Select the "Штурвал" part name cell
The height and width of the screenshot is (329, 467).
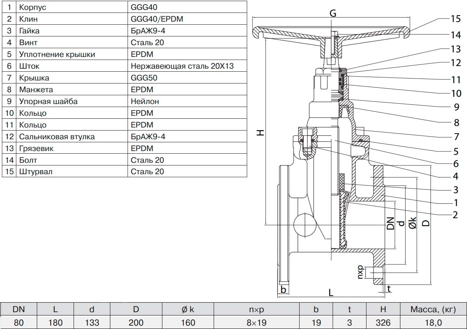point(35,172)
